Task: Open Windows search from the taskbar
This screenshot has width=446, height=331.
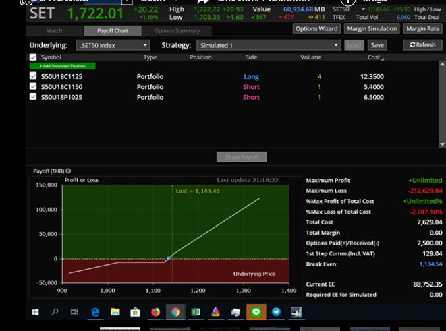Action: point(55,312)
